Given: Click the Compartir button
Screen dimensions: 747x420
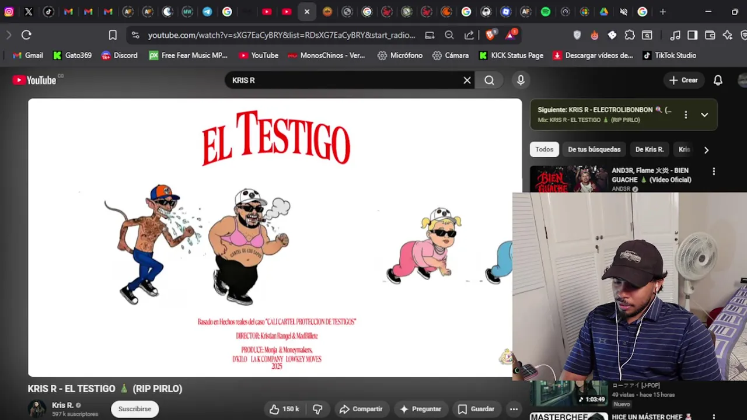Looking at the screenshot, I should (361, 409).
